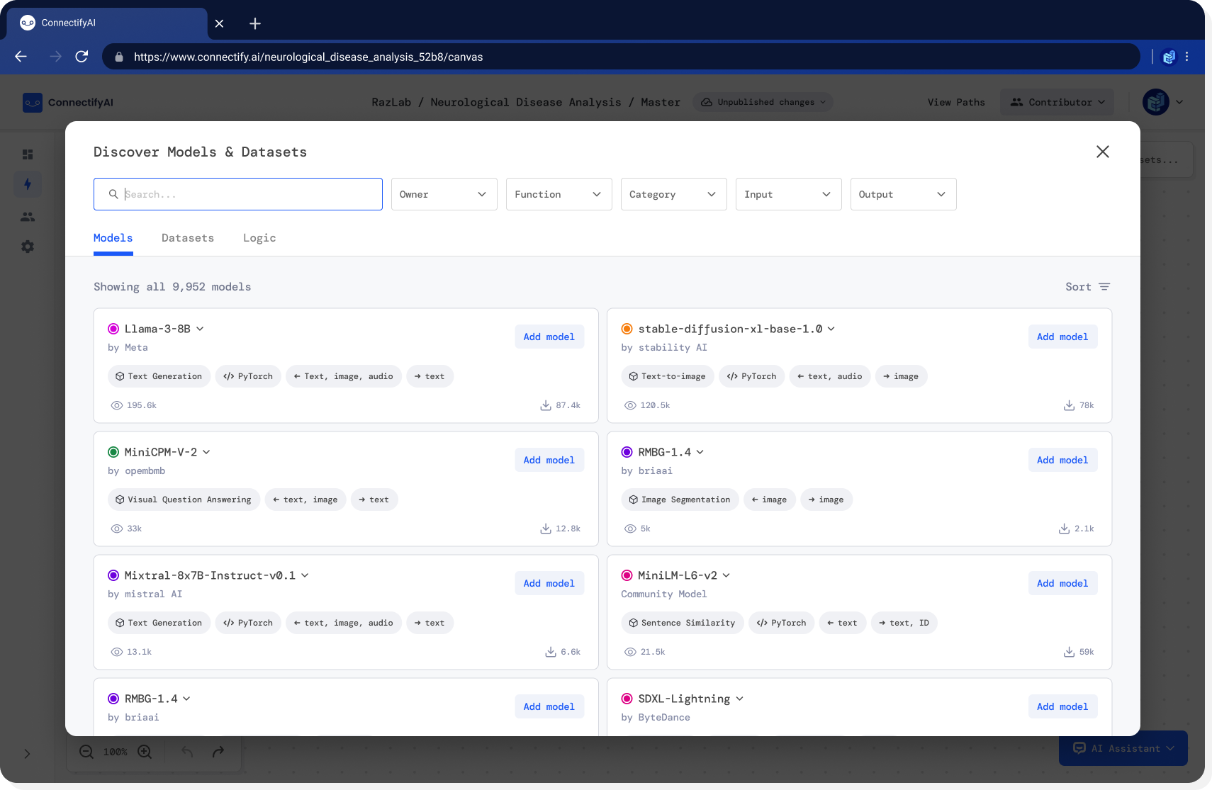The width and height of the screenshot is (1212, 790).
Task: Expand the SDXL-Lightning version chevron
Action: coord(739,699)
